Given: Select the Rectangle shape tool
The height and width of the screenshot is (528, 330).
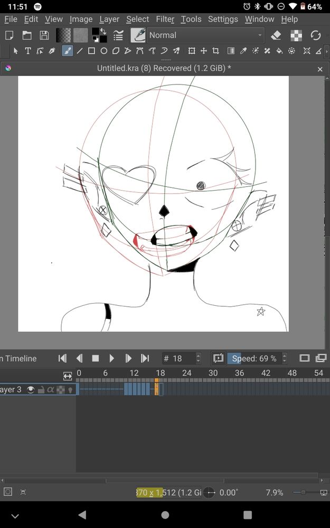Looking at the screenshot, I should (91, 51).
